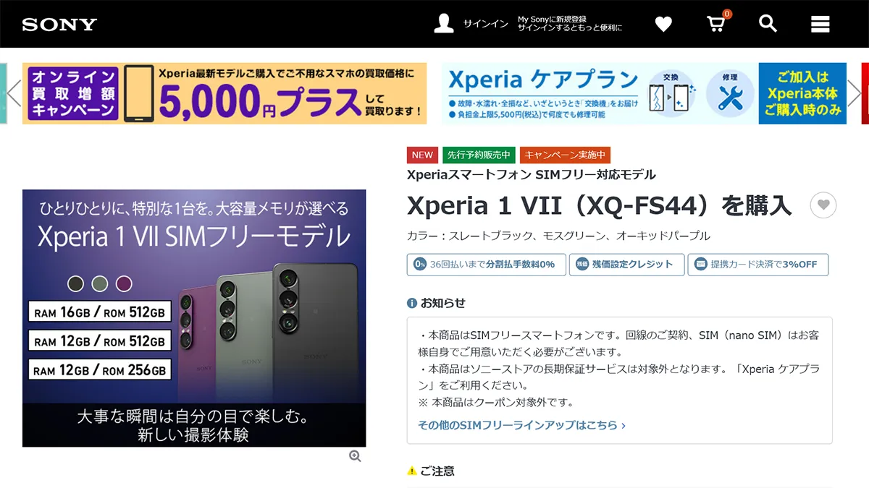The height and width of the screenshot is (488, 869).
Task: Open the search magnifier icon
Action: coord(768,24)
